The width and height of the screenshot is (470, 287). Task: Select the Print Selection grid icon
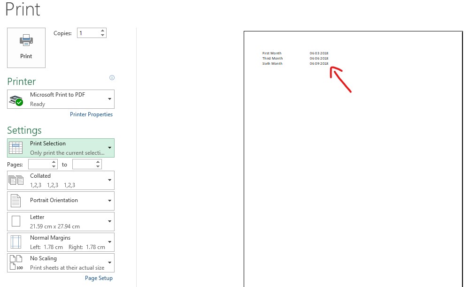tap(16, 147)
